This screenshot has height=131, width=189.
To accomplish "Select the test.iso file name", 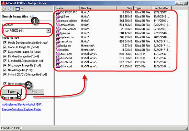I will [64, 50].
